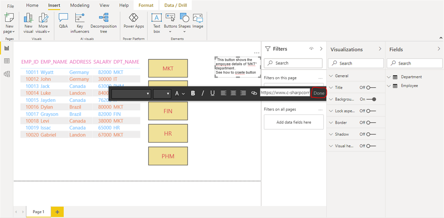
Task: Expand the Department table fields
Action: coord(388,77)
